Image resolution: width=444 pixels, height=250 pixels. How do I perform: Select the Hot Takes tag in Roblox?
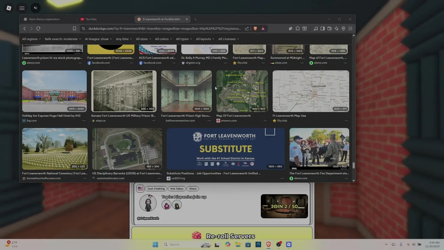click(x=177, y=189)
